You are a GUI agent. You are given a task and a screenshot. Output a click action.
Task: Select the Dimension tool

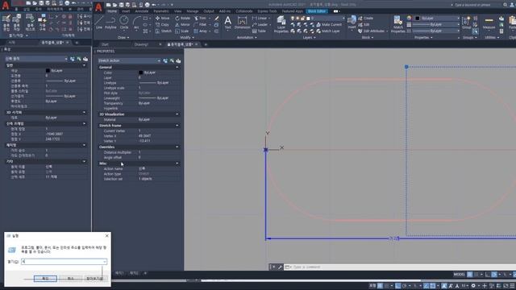pos(242,23)
